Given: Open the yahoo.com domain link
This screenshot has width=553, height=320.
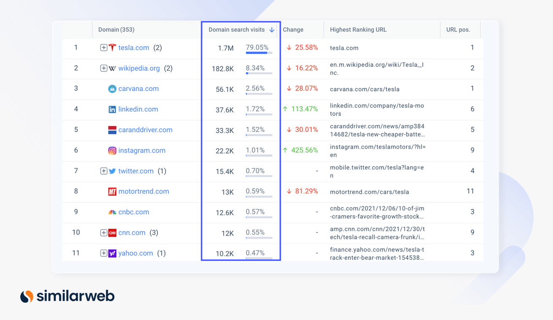Looking at the screenshot, I should 136,253.
